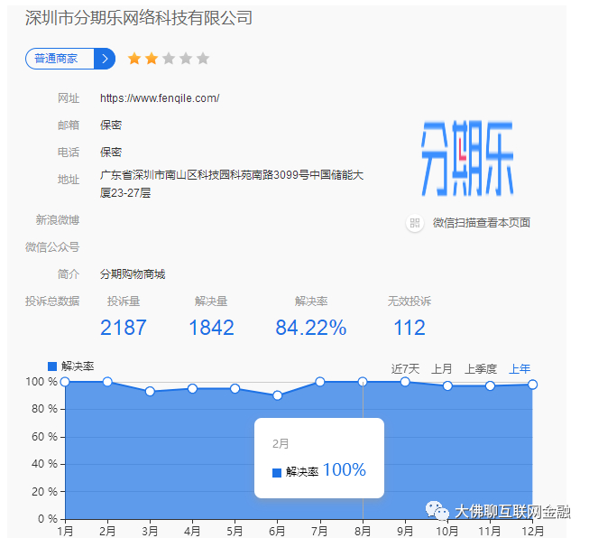The height and width of the screenshot is (538, 589).
Task: Click the 11月 data point on the chart
Action: [x=490, y=385]
